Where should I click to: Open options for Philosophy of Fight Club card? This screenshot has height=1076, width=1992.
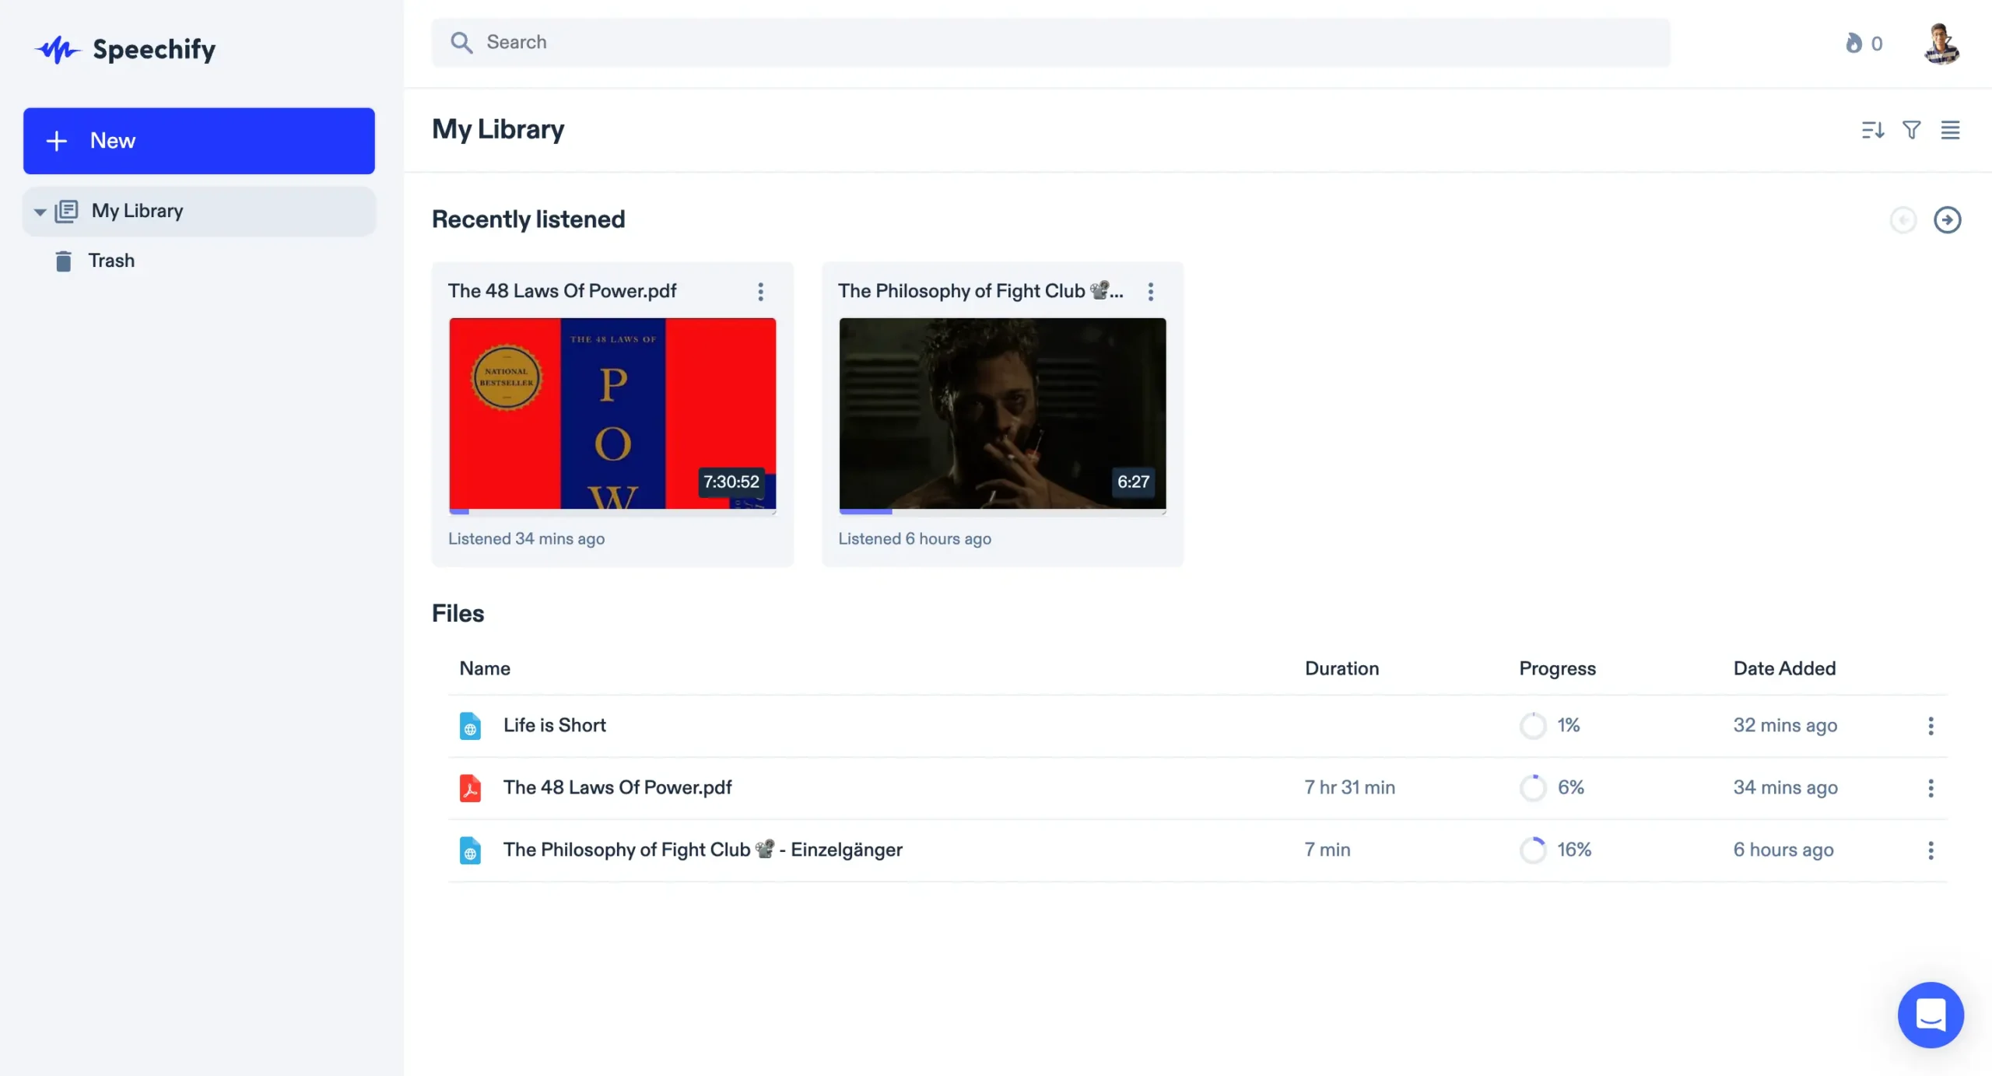pyautogui.click(x=1150, y=292)
